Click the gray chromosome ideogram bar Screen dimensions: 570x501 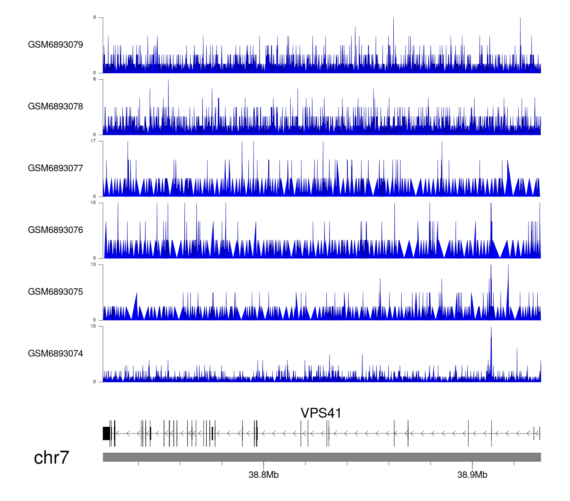(x=321, y=457)
